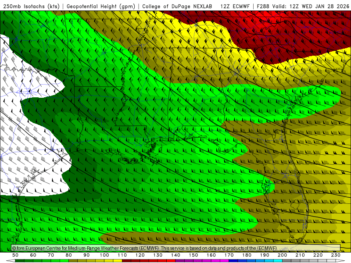
Task: Select the cyan swatch just left of 200
Action: click(x=278, y=261)
